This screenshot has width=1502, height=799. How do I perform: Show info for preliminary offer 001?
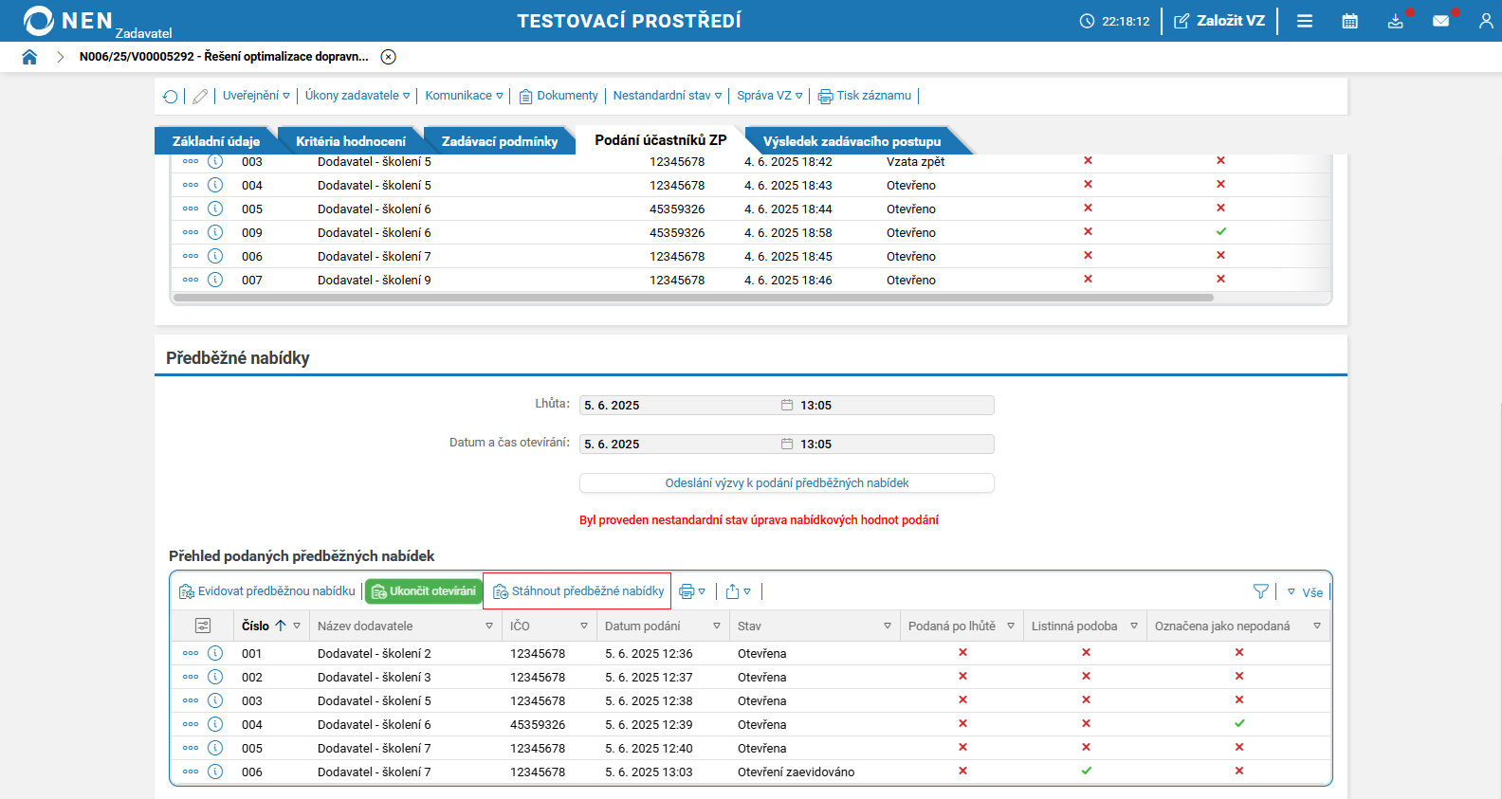[215, 653]
